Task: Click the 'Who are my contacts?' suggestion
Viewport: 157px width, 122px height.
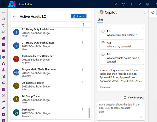Action: coord(122,45)
